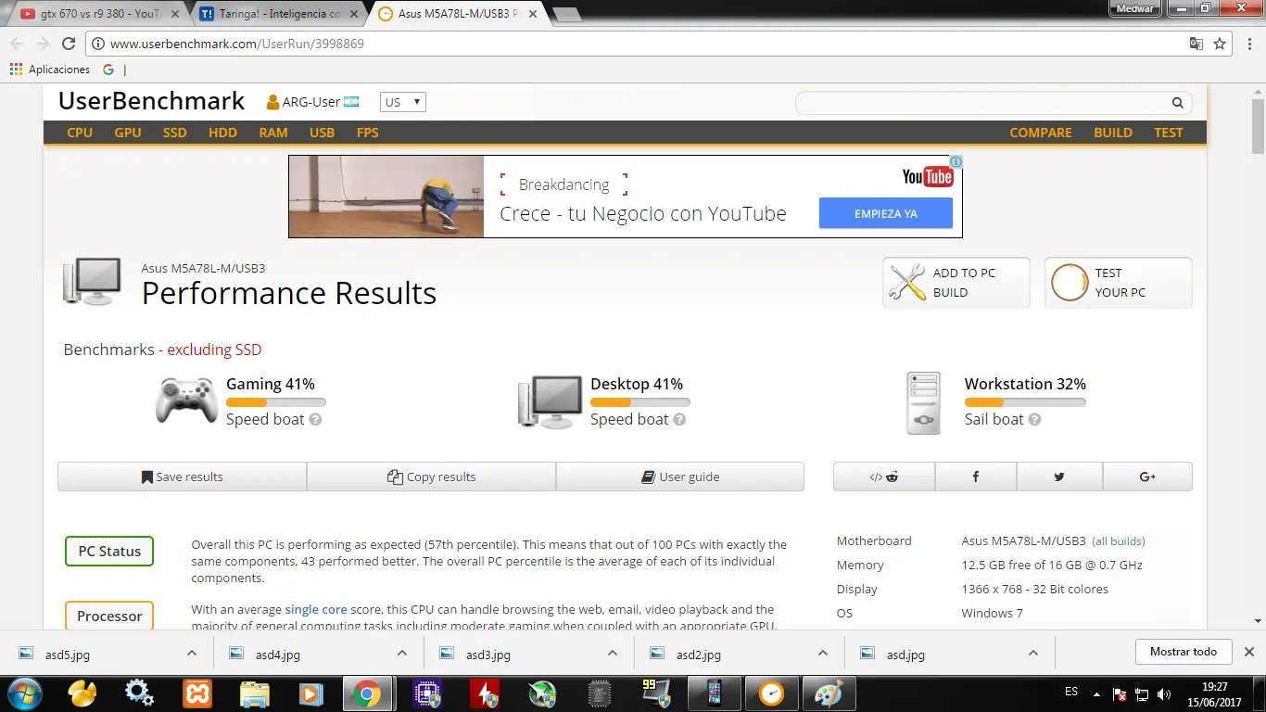
Task: Click the browser back arrow
Action: pos(17,44)
